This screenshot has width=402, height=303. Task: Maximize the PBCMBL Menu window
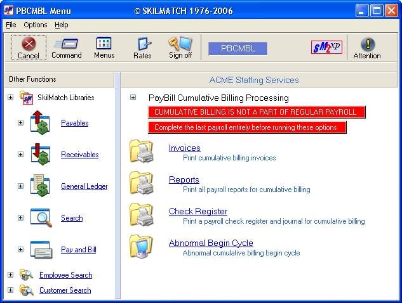(x=377, y=11)
